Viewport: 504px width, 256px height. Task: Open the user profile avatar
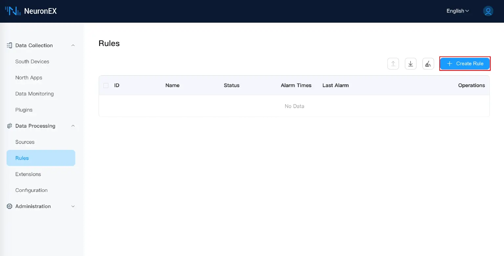tap(488, 11)
